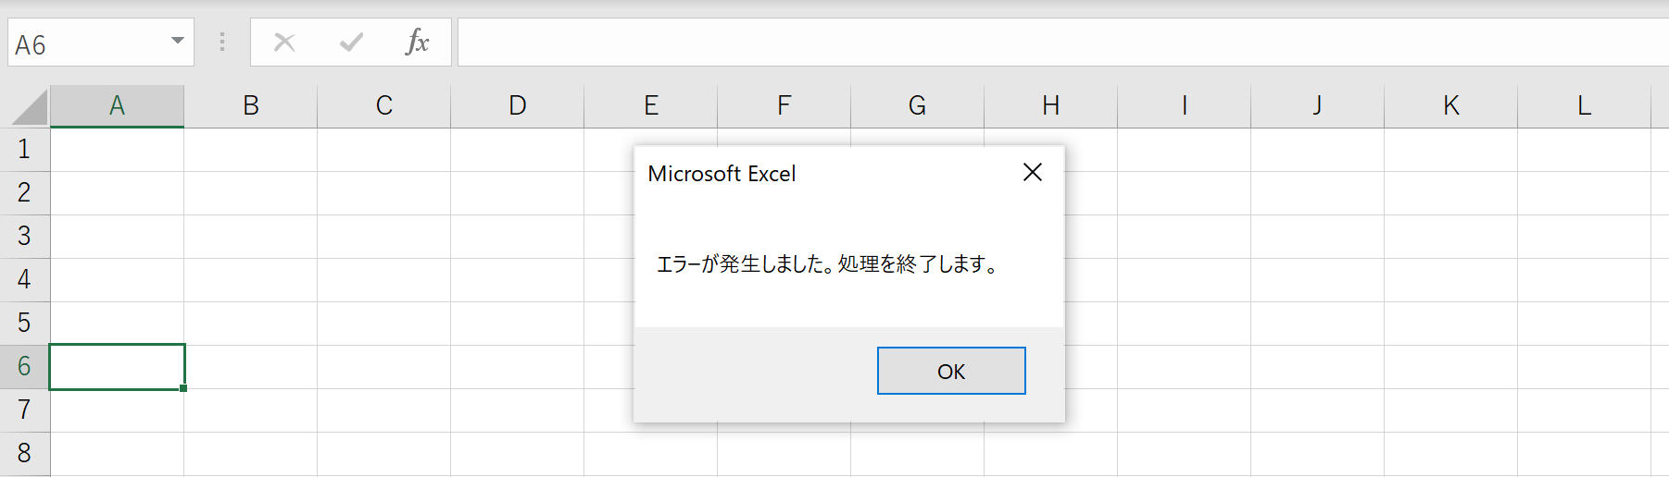
Task: Click the formula bar input field
Action: click(1063, 42)
